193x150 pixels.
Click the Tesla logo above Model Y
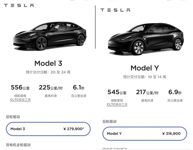pos(115,10)
